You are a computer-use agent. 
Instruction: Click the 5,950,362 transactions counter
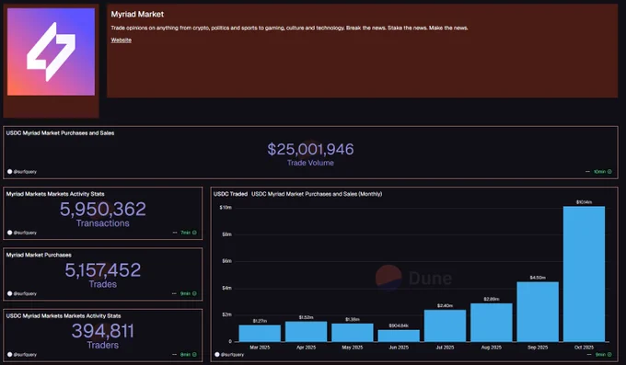click(x=103, y=209)
